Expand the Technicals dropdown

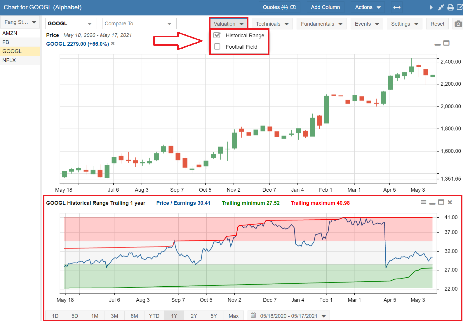coord(272,24)
